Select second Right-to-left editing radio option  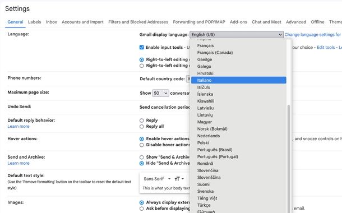click(141, 66)
